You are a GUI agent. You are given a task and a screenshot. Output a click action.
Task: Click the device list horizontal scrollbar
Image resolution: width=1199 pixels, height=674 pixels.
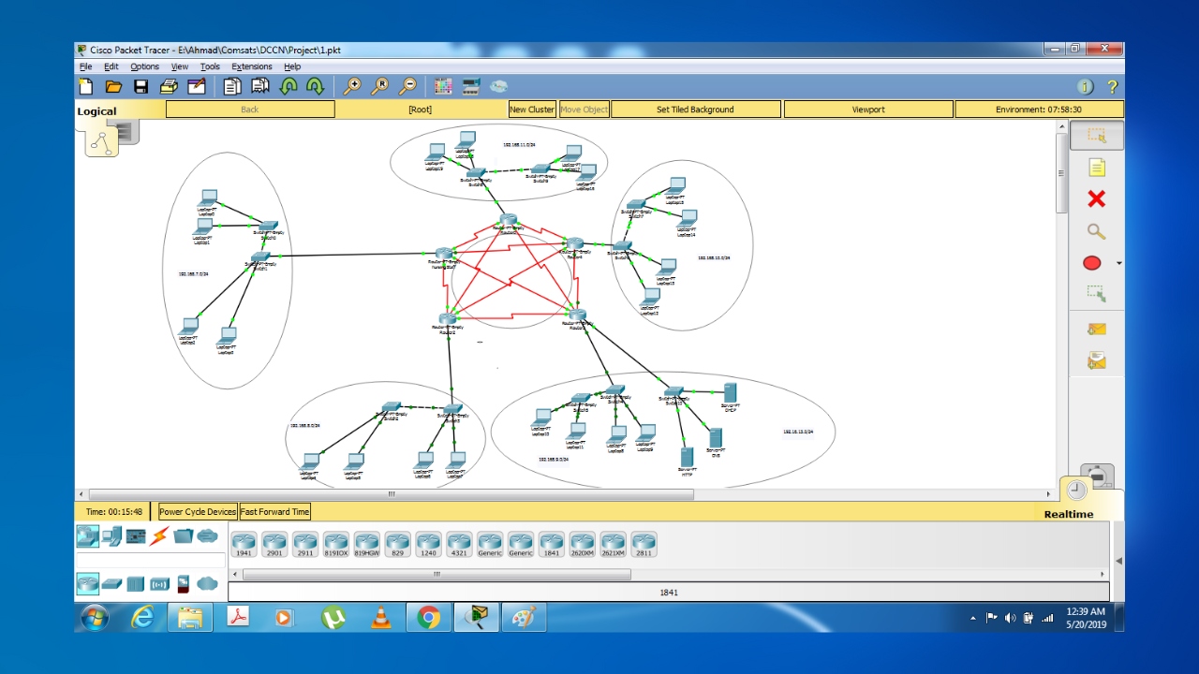[437, 574]
